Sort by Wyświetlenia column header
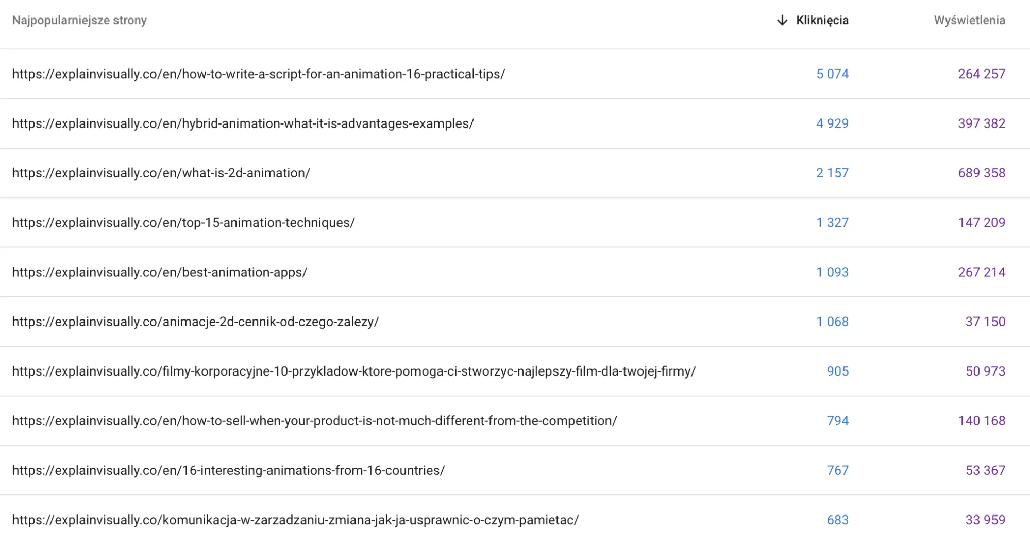The height and width of the screenshot is (533, 1030). pos(969,20)
